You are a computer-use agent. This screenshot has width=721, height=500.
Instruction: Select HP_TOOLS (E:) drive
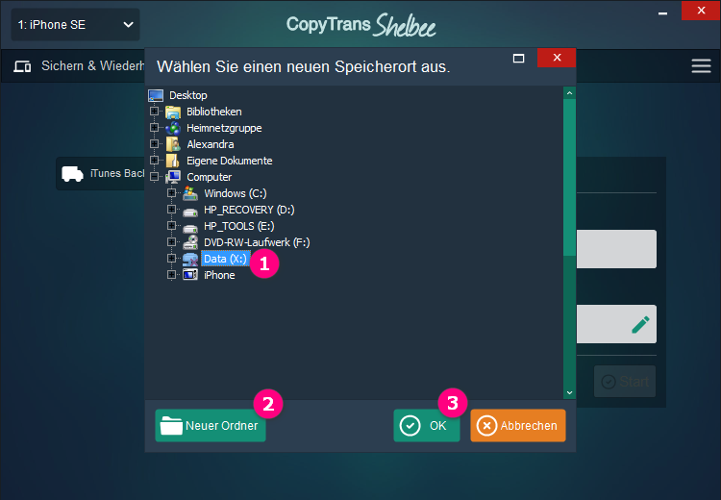click(x=238, y=226)
